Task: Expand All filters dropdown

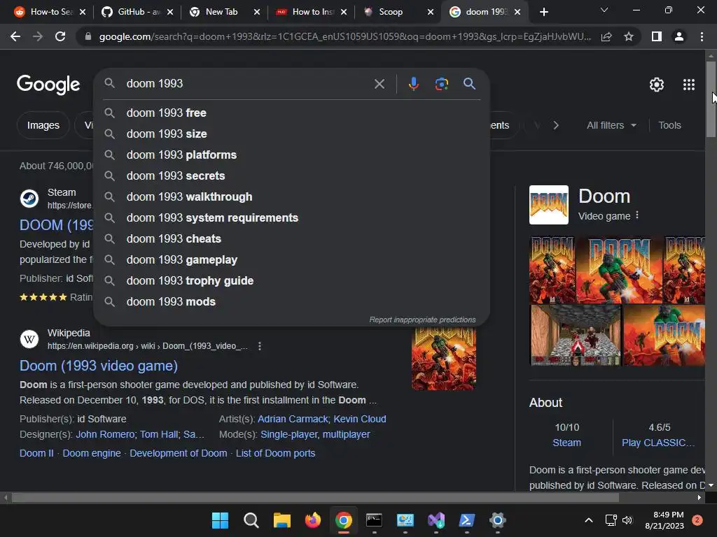Action: (x=611, y=125)
